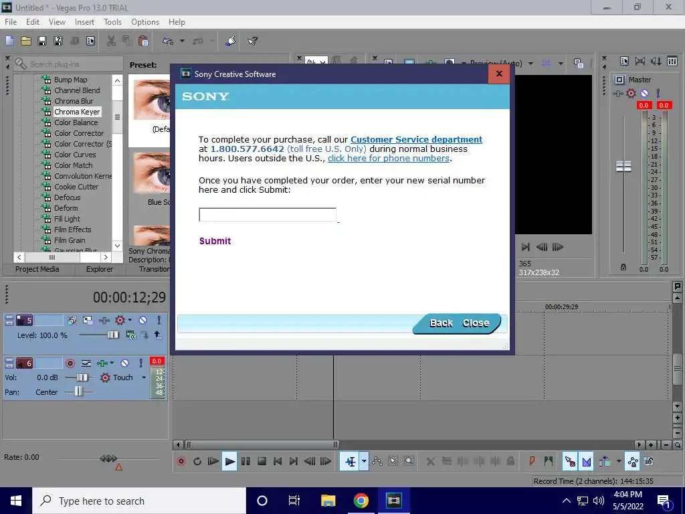Image resolution: width=685 pixels, height=514 pixels.
Task: Click the track 6 Pan slider handle
Action: [x=79, y=392]
